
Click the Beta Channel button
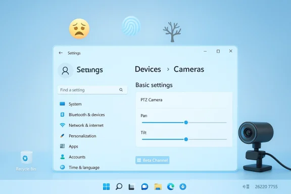pos(153,160)
